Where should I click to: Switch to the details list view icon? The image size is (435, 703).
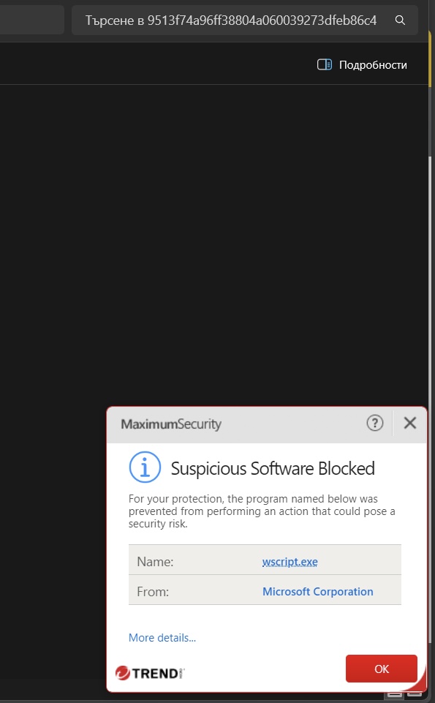point(395,694)
